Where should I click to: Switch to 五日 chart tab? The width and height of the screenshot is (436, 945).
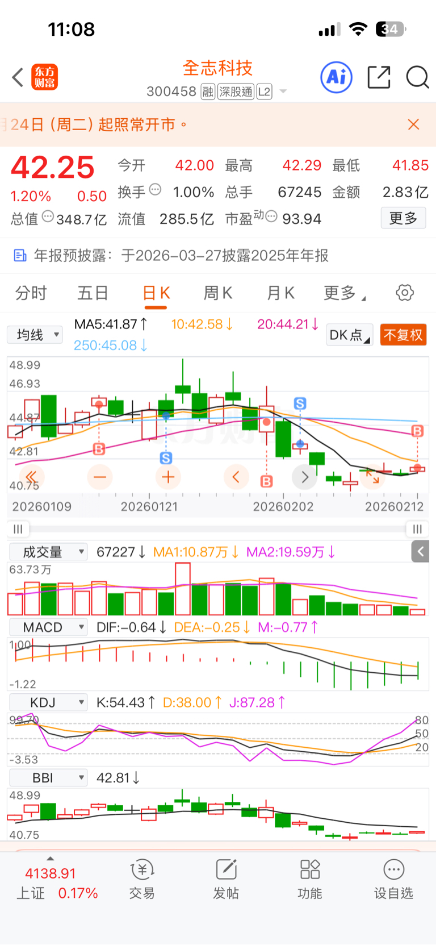click(93, 293)
